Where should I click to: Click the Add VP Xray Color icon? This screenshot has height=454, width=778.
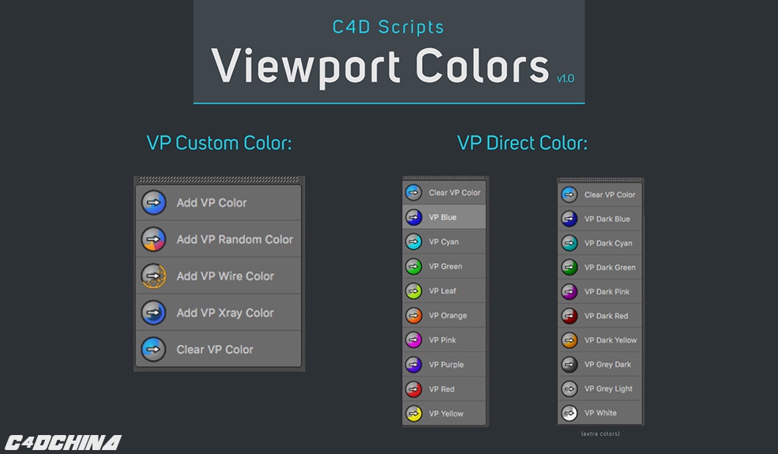pyautogui.click(x=153, y=313)
